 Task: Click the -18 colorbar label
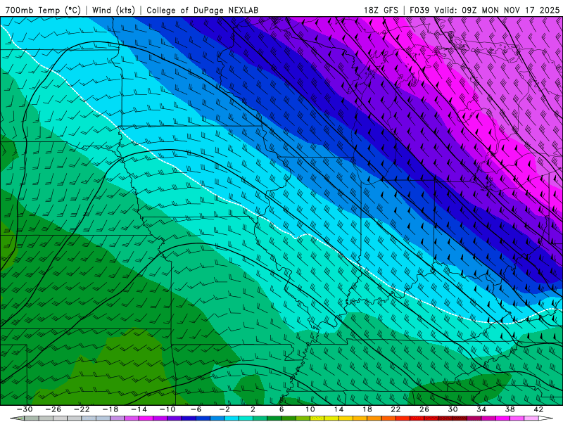click(x=110, y=409)
